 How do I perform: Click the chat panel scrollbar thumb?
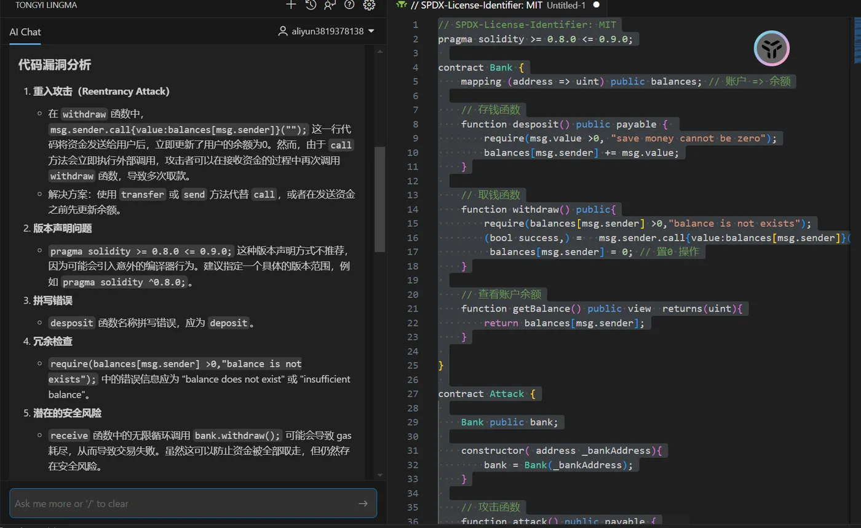[x=379, y=200]
